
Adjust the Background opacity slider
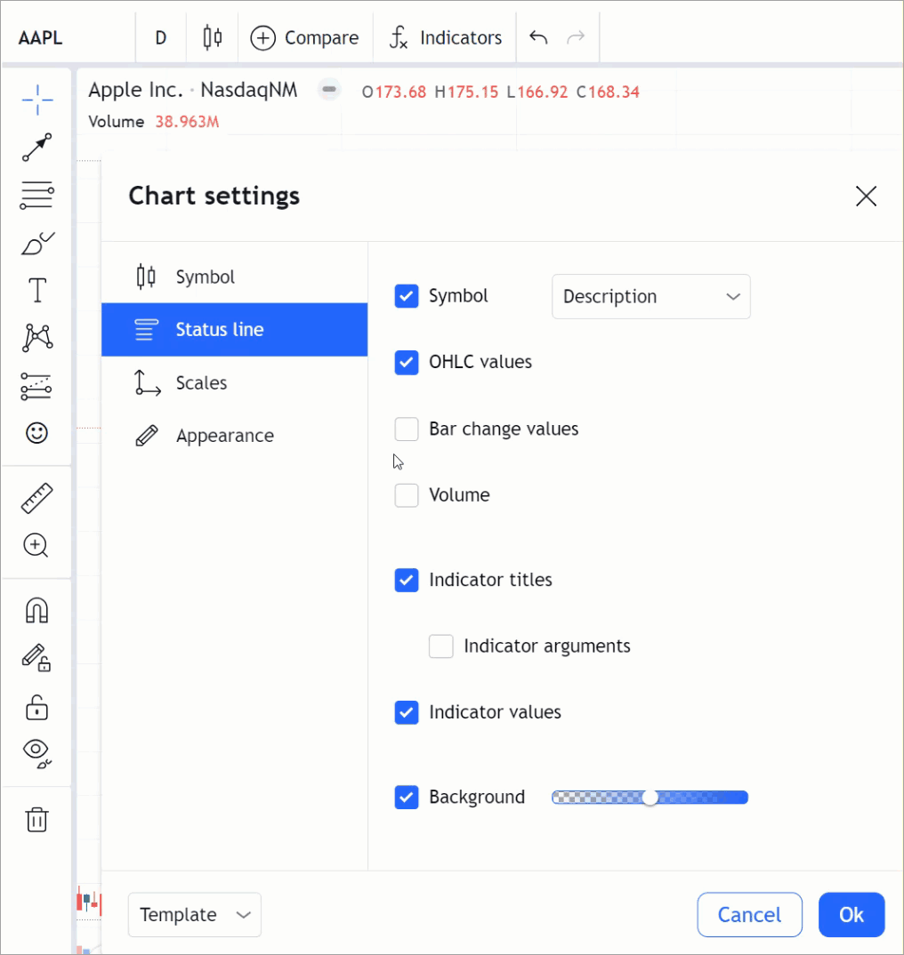coord(650,797)
